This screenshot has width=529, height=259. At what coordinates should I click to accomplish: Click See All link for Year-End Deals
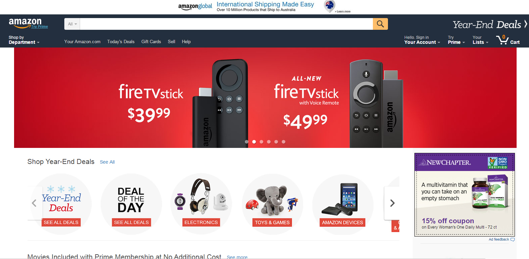pos(107,162)
